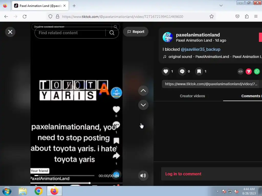Click in-video share arrow overlay
This screenshot has width=262, height=196.
[x=116, y=156]
